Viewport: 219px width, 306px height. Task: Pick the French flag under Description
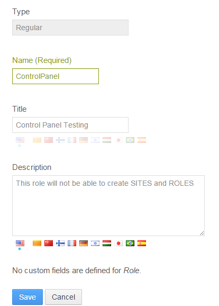point(72,244)
